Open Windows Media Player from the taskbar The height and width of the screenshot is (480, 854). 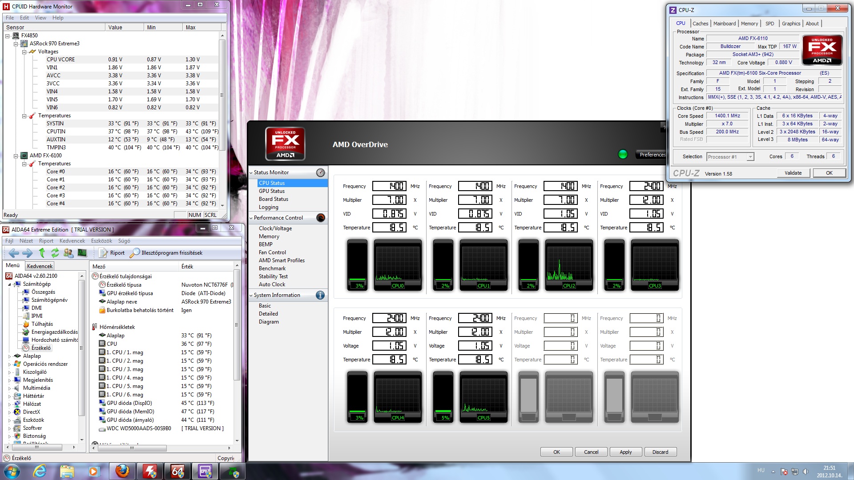coord(93,471)
